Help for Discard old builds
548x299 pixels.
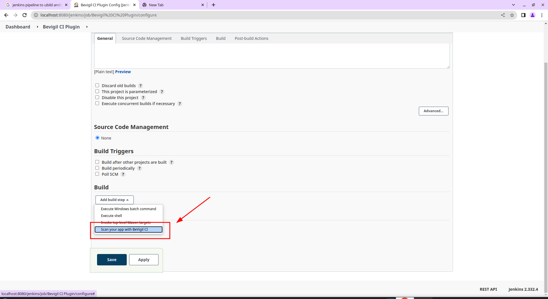pos(140,86)
